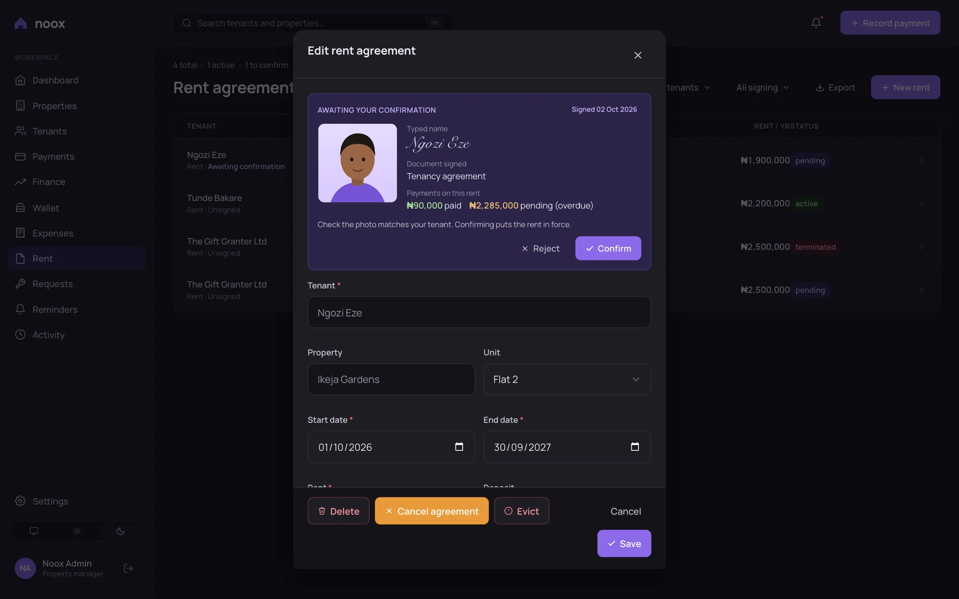Go to Properties in sidebar

77,106
